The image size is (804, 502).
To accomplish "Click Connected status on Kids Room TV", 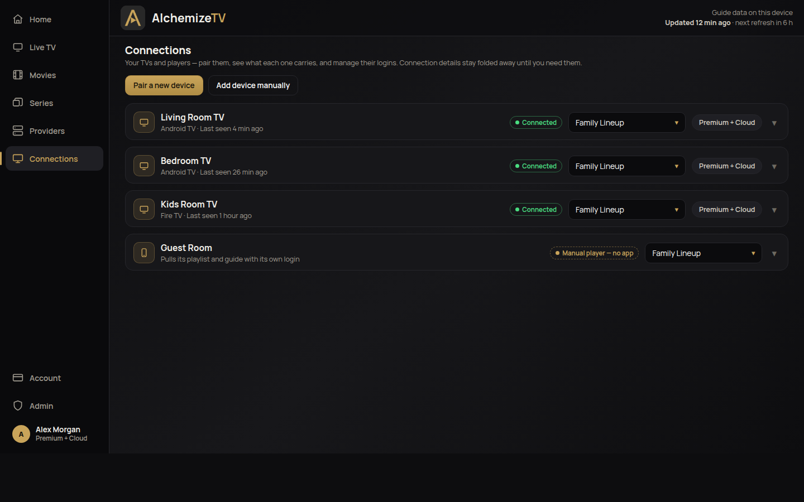I will coord(536,210).
